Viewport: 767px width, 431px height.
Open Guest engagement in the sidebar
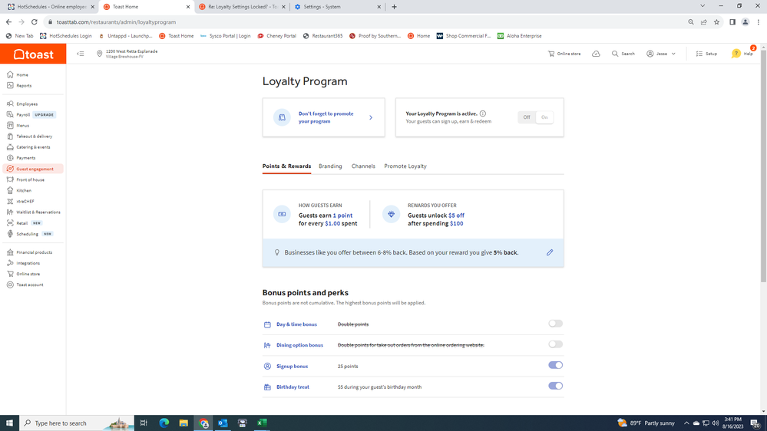coord(35,169)
